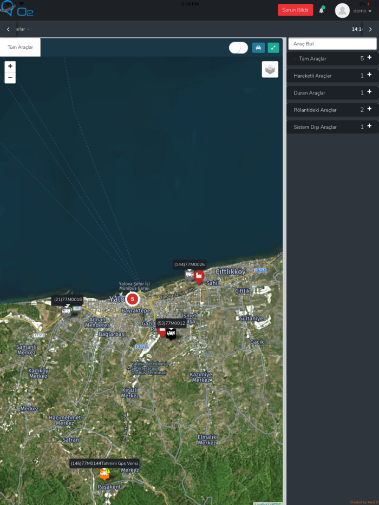
Task: Select the orange vehicle marker 77M0144
Action: coord(104,474)
